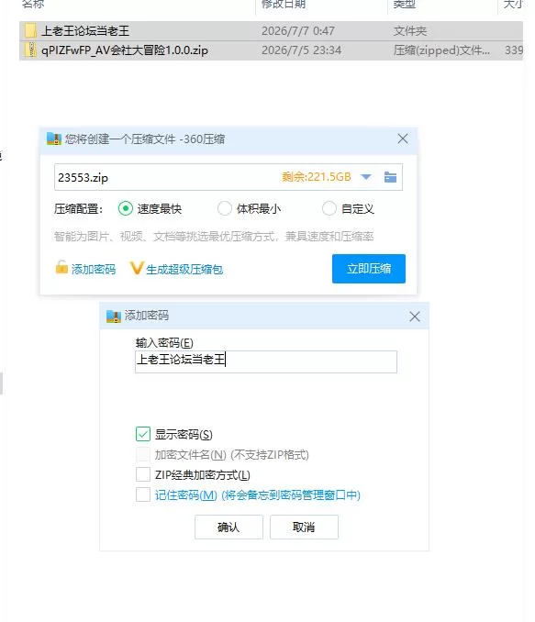535x622 pixels.
Task: Browse destination with the blue folder icon
Action: coord(391,177)
